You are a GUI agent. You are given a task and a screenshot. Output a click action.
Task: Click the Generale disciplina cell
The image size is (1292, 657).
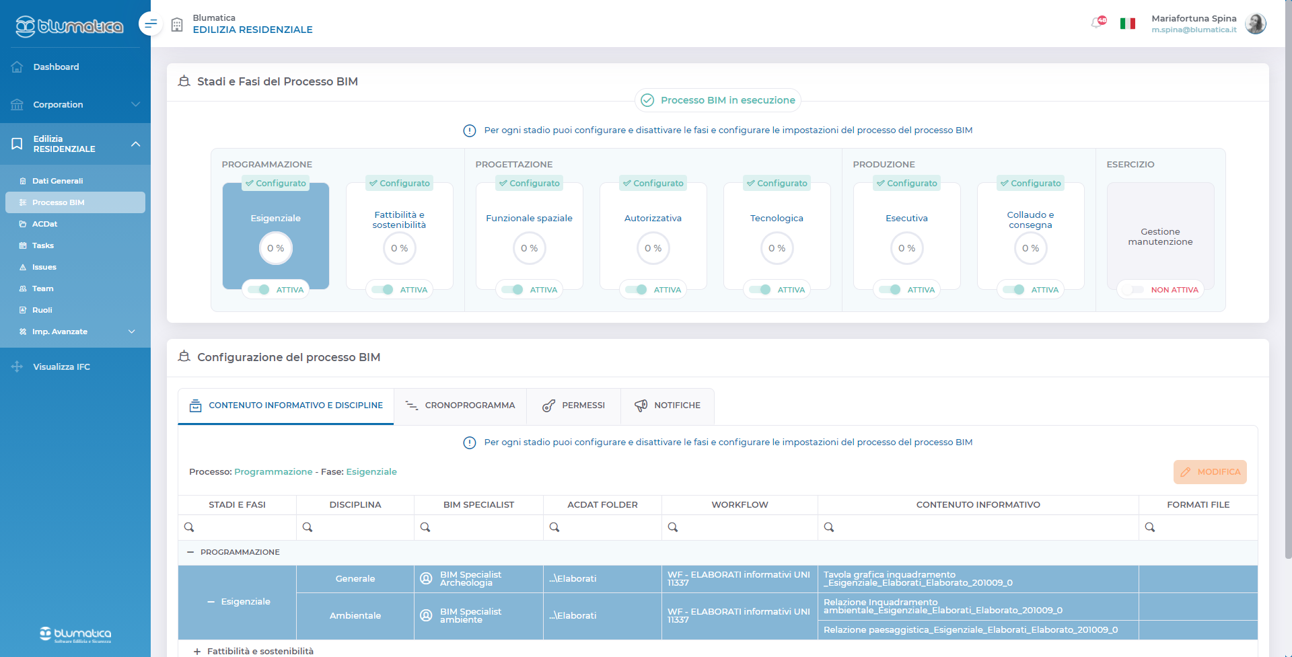pyautogui.click(x=355, y=579)
